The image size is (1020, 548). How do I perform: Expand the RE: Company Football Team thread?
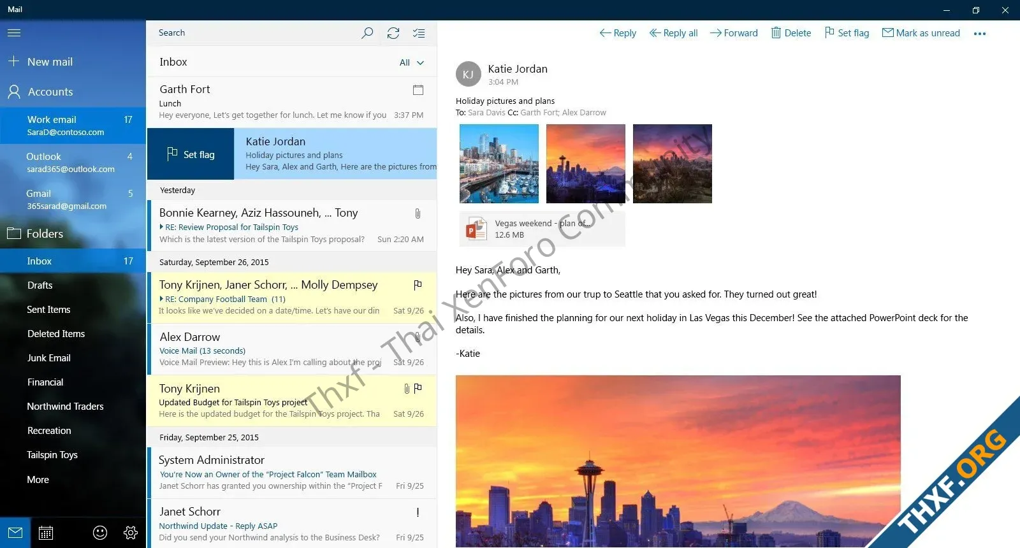pyautogui.click(x=161, y=299)
